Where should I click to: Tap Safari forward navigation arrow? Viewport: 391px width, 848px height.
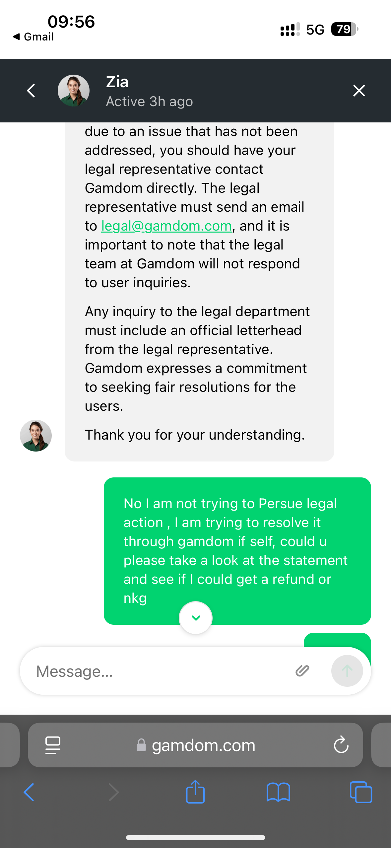[113, 792]
